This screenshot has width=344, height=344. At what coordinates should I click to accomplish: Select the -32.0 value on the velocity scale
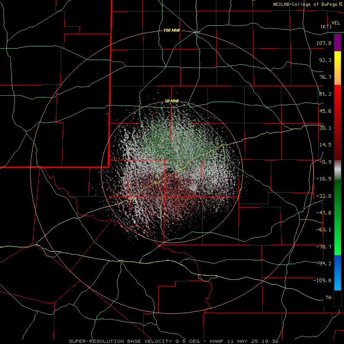click(324, 196)
